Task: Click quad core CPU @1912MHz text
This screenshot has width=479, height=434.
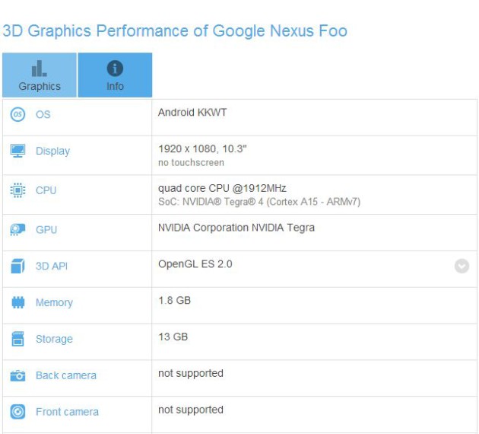Action: [222, 188]
